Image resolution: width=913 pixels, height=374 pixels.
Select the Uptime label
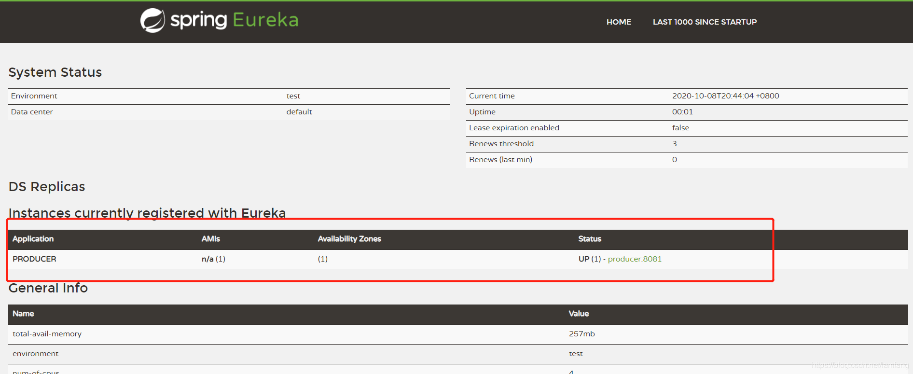tap(482, 112)
